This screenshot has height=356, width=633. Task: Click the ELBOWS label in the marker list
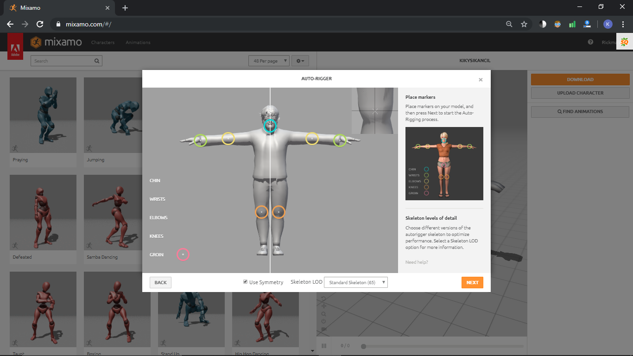(x=158, y=217)
